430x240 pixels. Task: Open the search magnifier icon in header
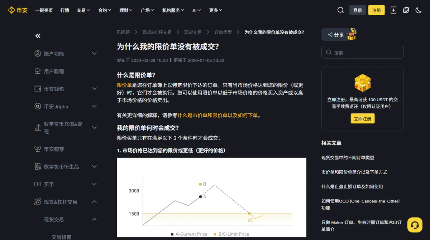click(x=340, y=10)
